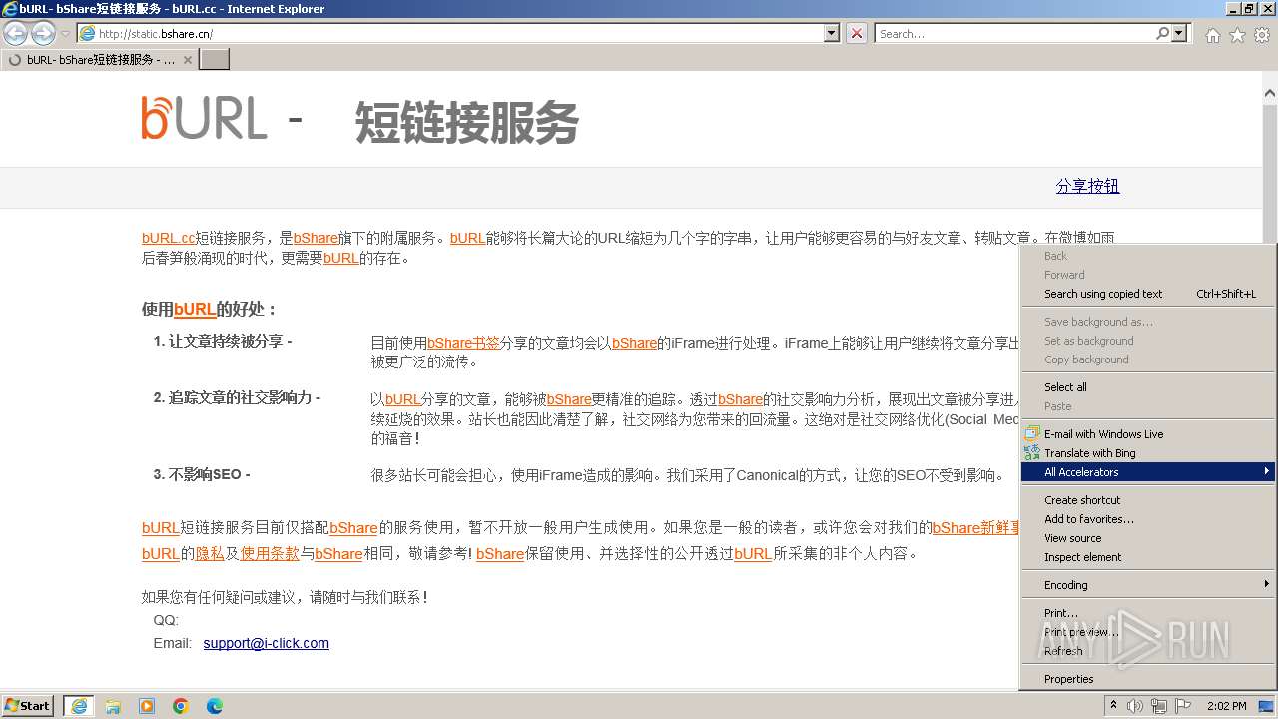The height and width of the screenshot is (719, 1278).
Task: Open a new blank tab
Action: coord(215,60)
